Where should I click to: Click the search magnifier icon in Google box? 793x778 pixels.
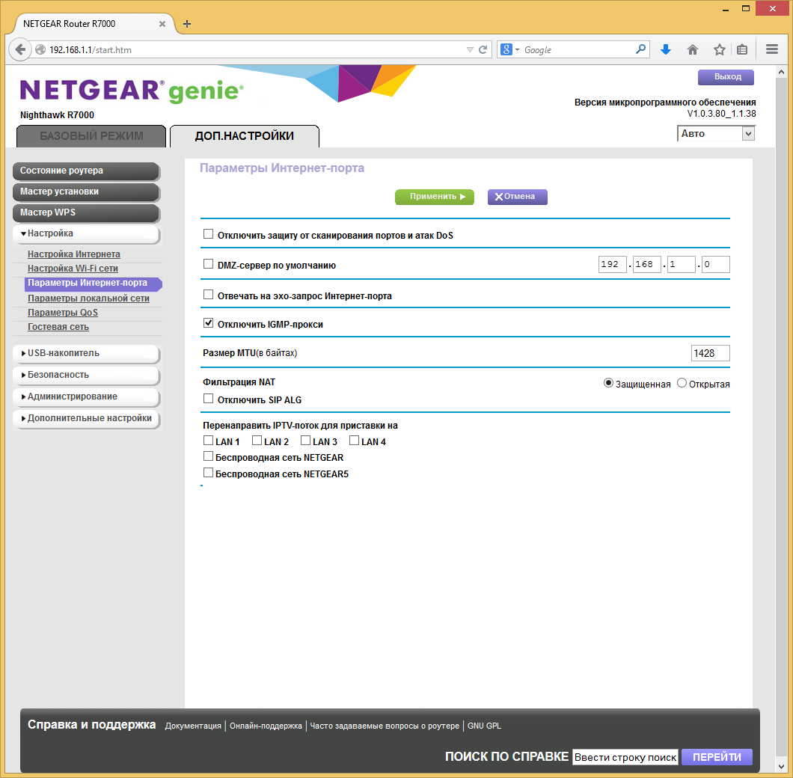click(640, 49)
